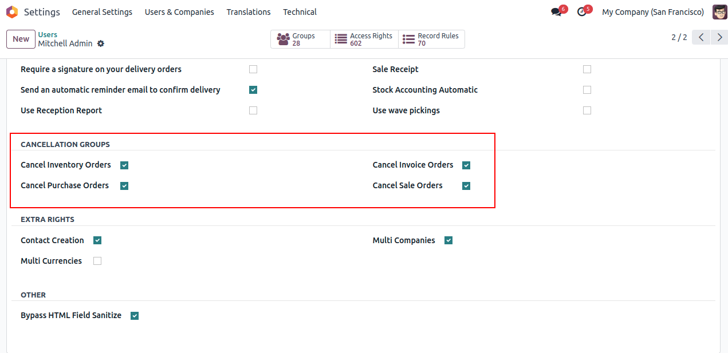The image size is (728, 353).
Task: Open the General Settings menu
Action: click(x=102, y=12)
